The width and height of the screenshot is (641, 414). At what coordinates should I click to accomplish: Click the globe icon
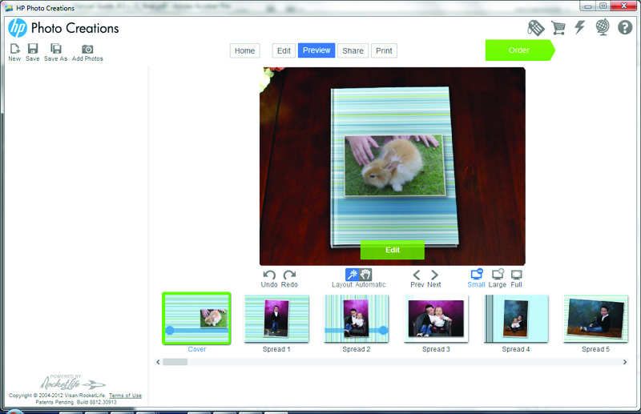(x=603, y=27)
